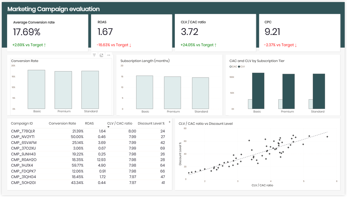Sort table by the Conversion Rate column header
The height and width of the screenshot is (197, 347).
click(x=62, y=124)
